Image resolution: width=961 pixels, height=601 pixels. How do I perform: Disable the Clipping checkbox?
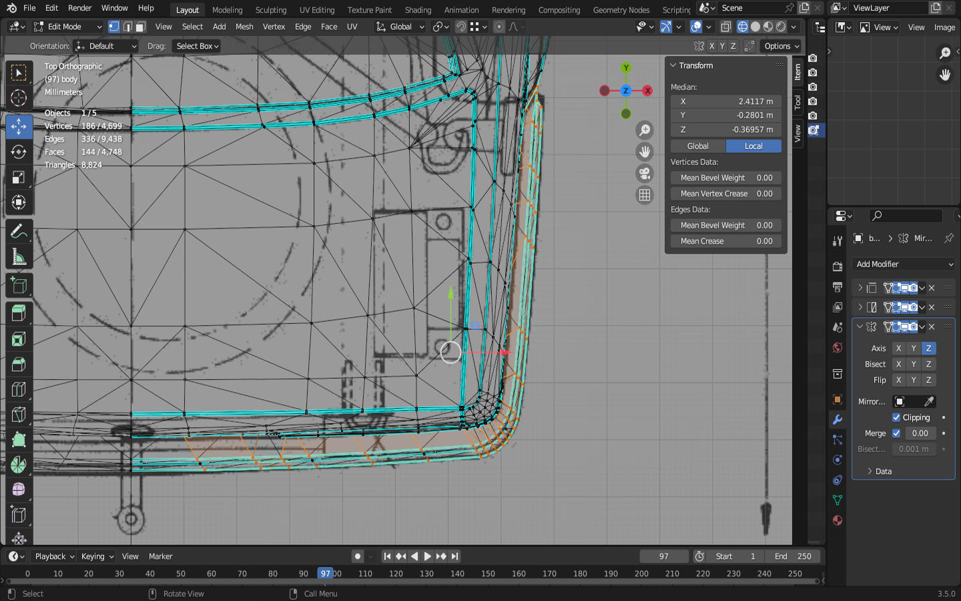pyautogui.click(x=896, y=417)
